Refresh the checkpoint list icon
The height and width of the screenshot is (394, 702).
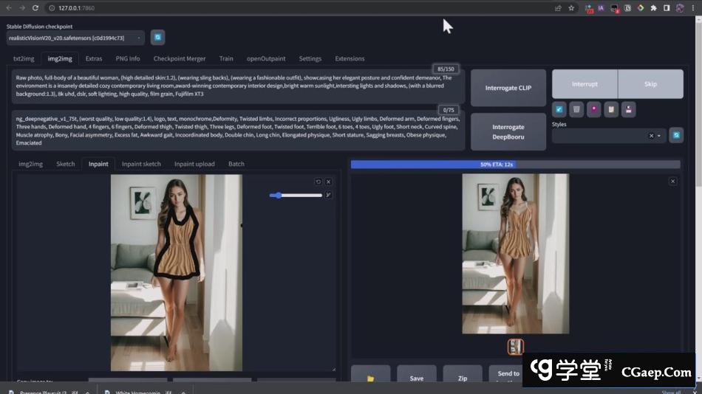[x=157, y=38]
